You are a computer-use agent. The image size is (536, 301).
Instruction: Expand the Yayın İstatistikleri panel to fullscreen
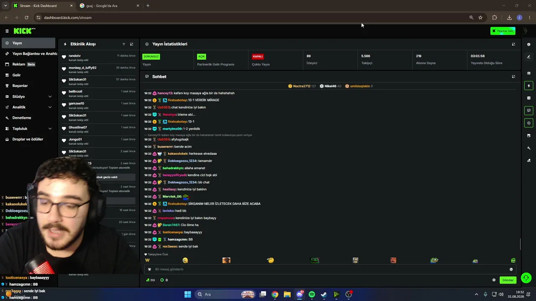[513, 44]
